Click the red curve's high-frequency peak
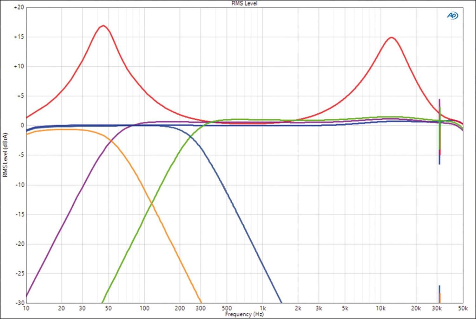476x319 pixels. click(391, 37)
